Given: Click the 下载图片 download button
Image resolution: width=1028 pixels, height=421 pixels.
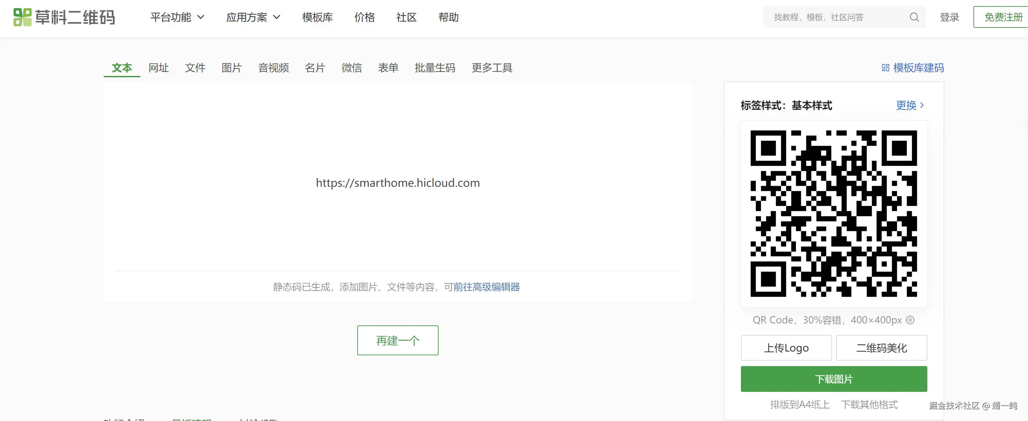Looking at the screenshot, I should (834, 378).
